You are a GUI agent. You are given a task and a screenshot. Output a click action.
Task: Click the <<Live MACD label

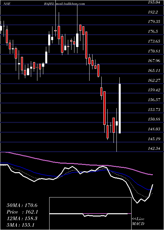click(138, 221)
